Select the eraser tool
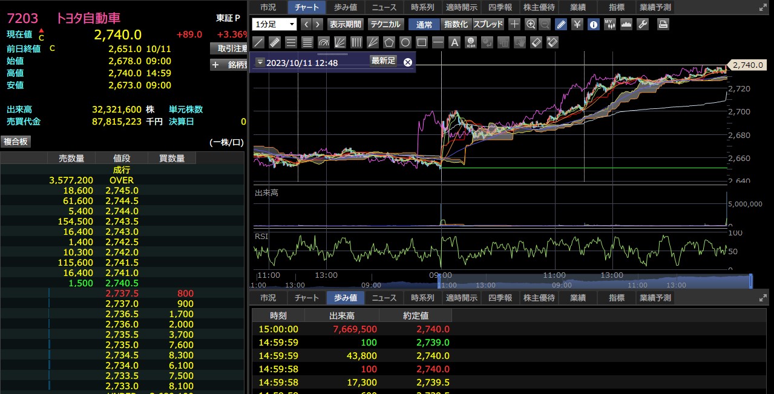 [536, 42]
